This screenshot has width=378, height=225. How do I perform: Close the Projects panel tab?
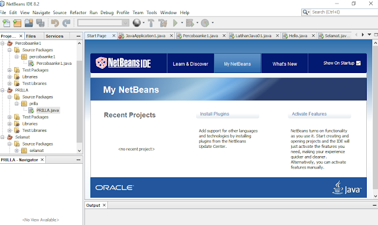point(21,36)
